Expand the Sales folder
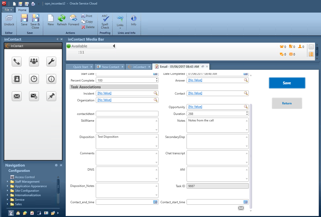 click(7, 204)
